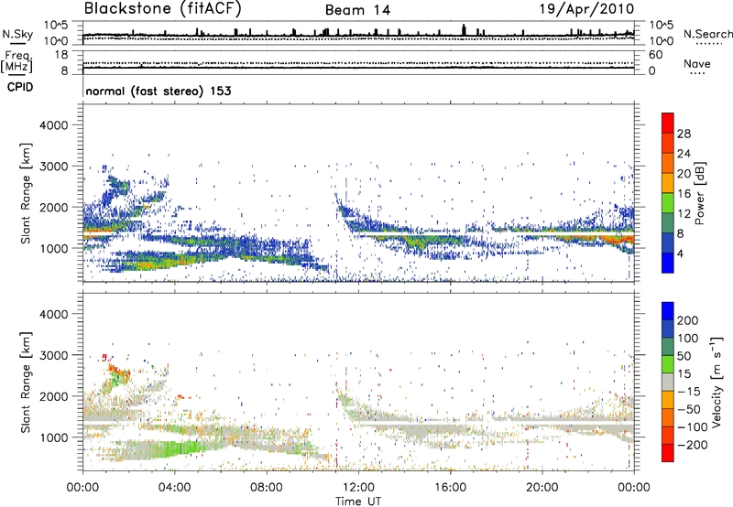Screen dimensions: 733x507
Task: Pick the red top segment of power colorbar
Action: click(668, 124)
